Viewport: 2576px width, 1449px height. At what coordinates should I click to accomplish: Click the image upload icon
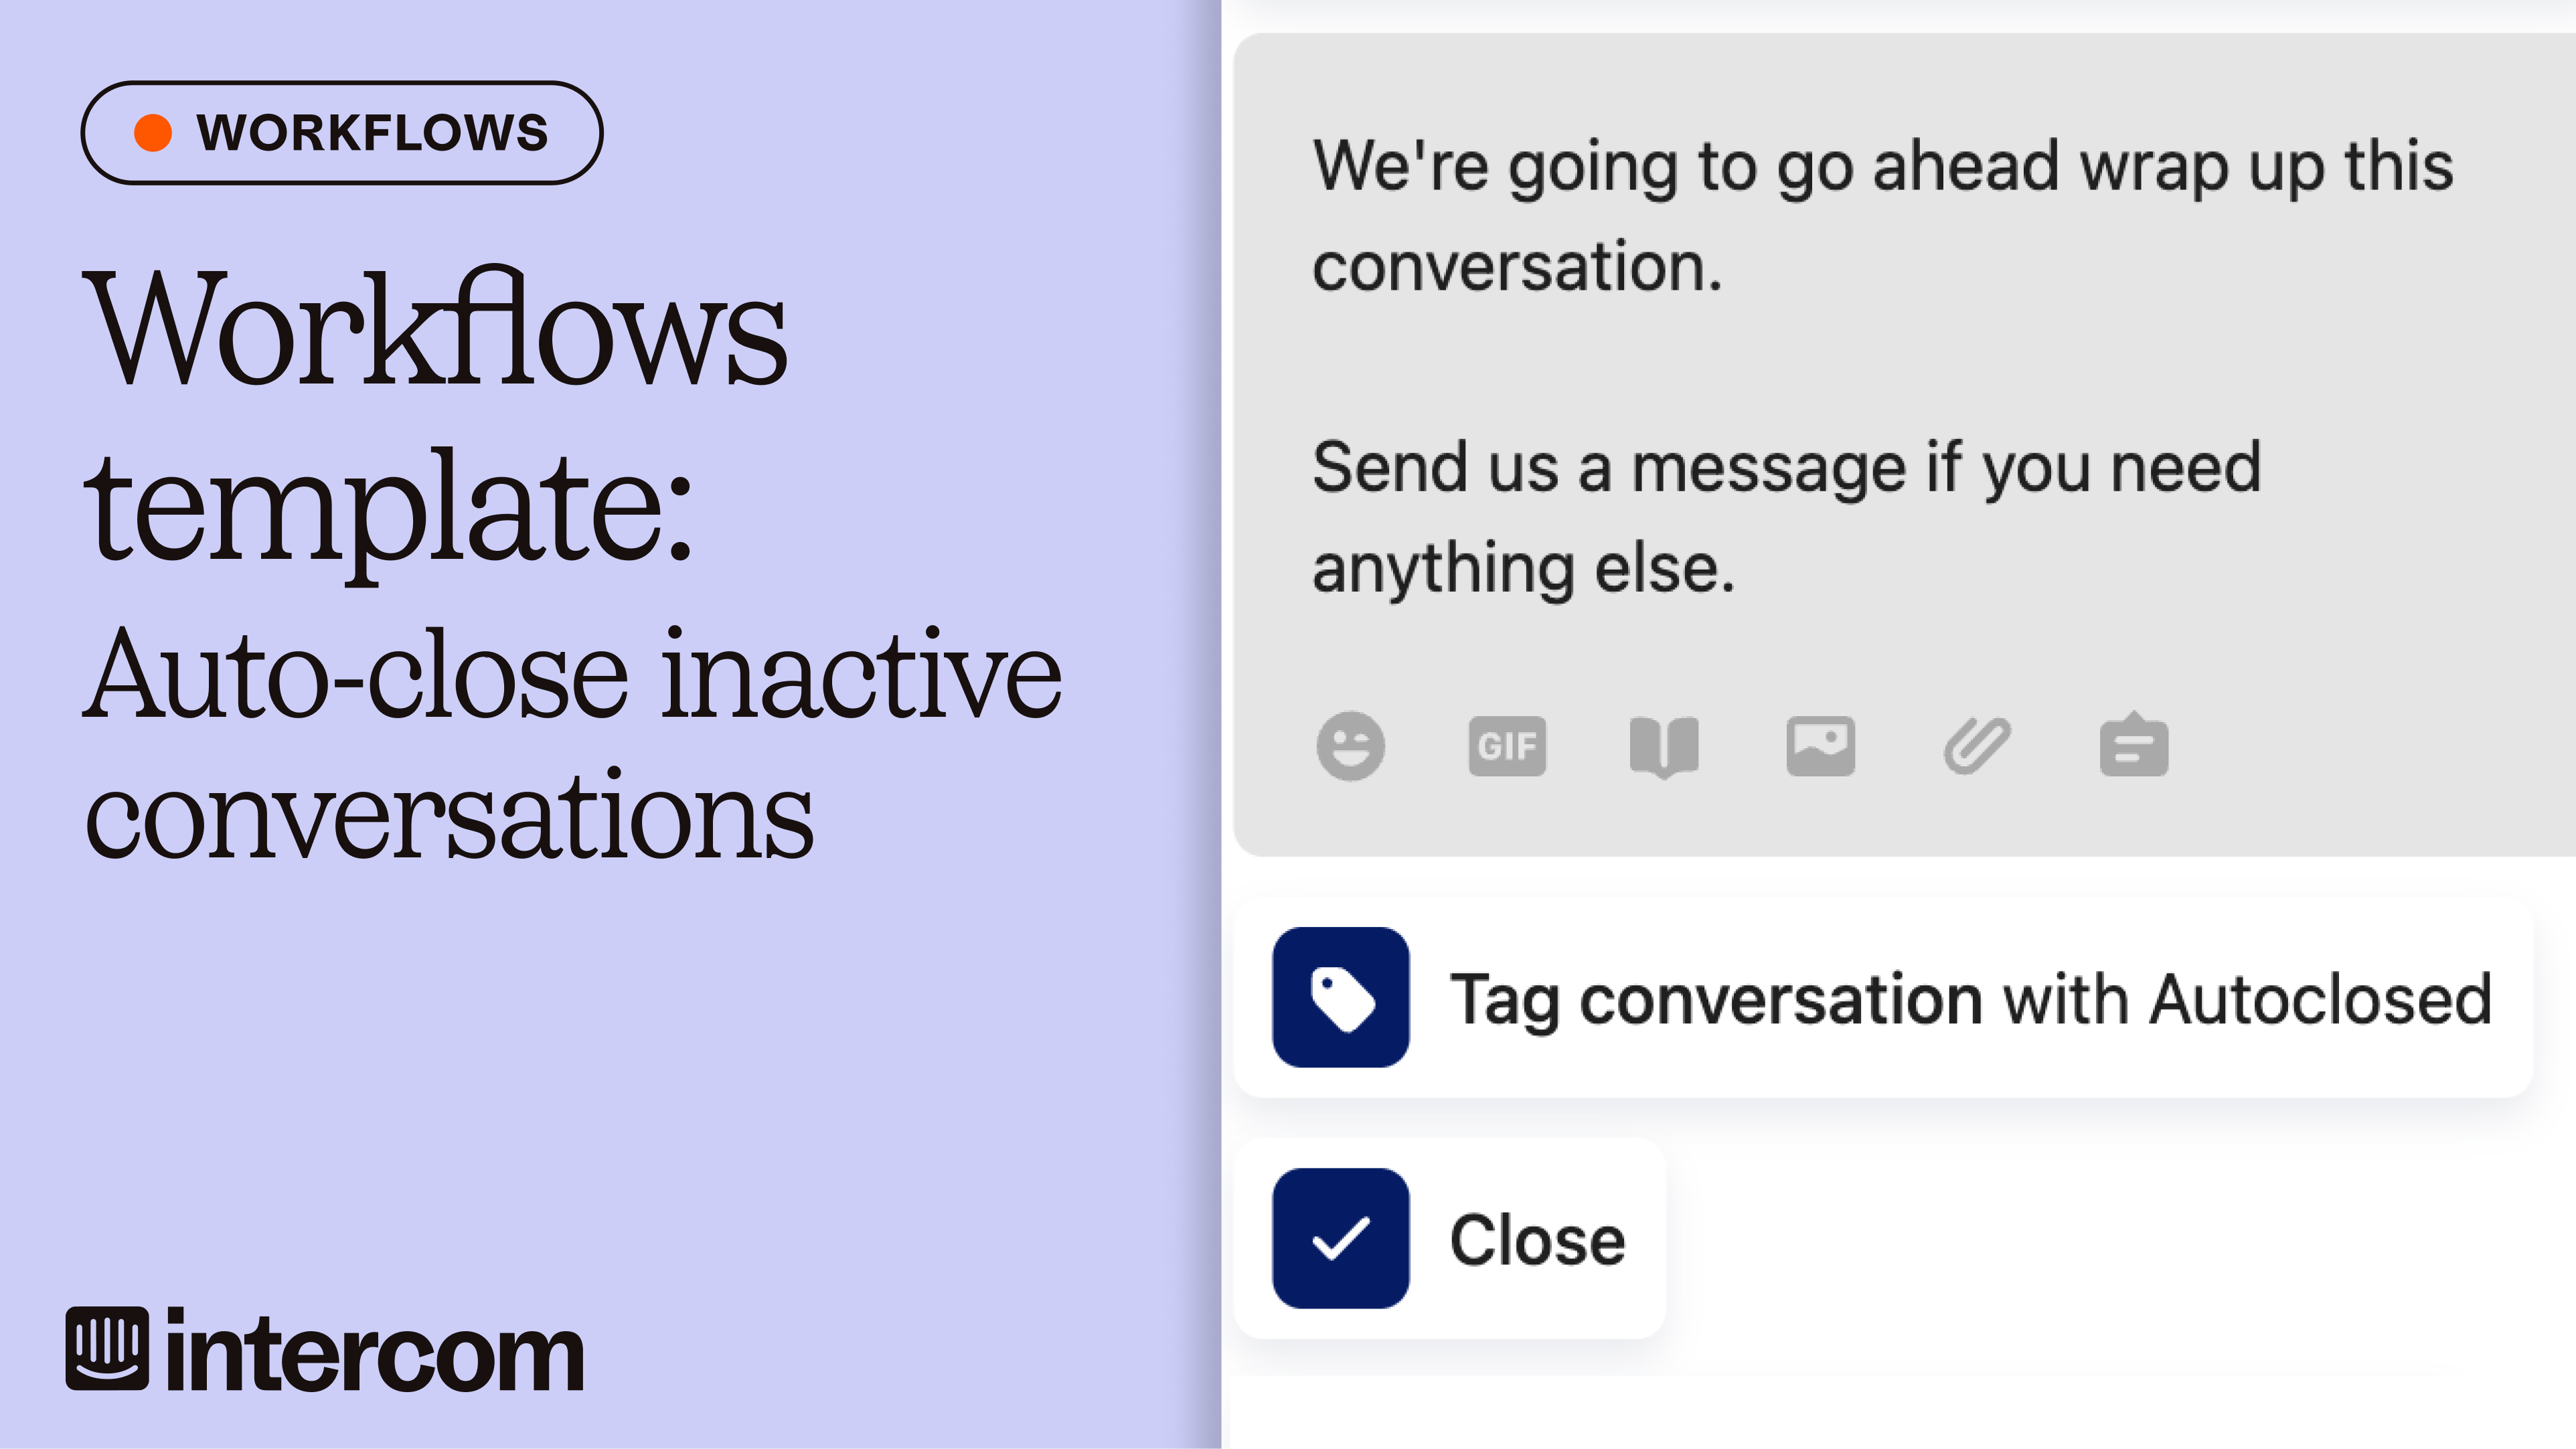(1820, 746)
